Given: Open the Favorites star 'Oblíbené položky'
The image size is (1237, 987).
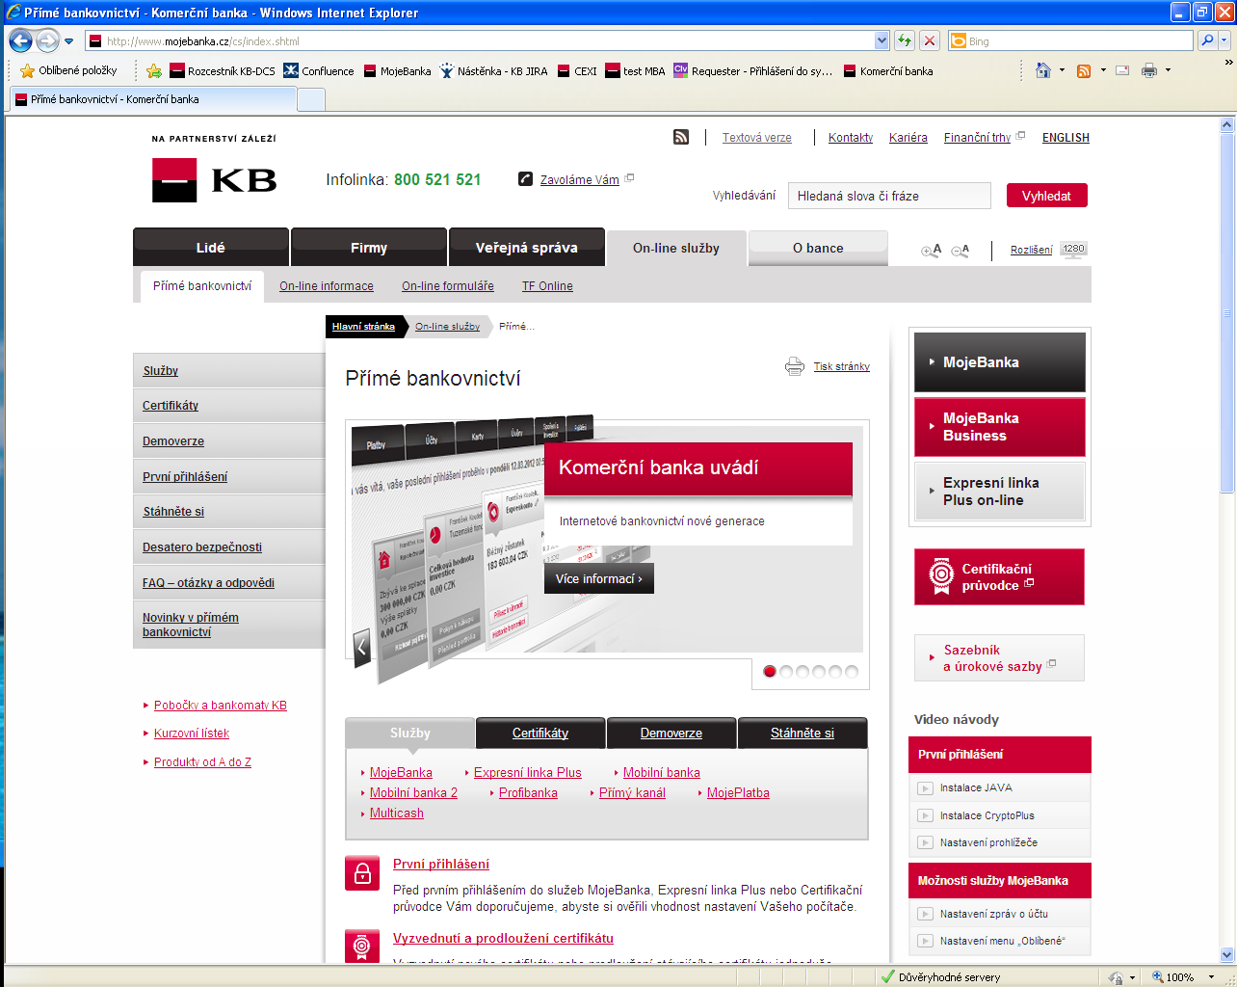Looking at the screenshot, I should [x=68, y=70].
